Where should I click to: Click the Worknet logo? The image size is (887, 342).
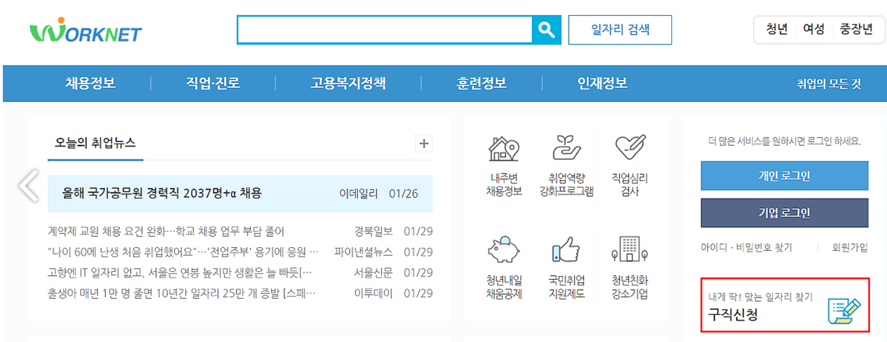tap(86, 30)
